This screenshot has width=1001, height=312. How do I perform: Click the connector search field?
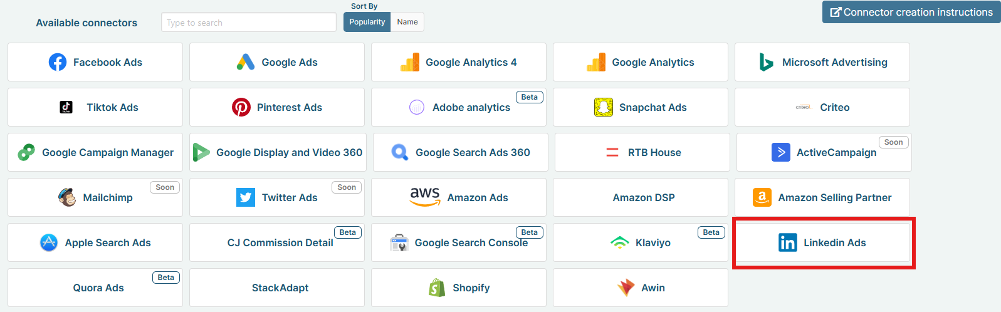tap(248, 23)
